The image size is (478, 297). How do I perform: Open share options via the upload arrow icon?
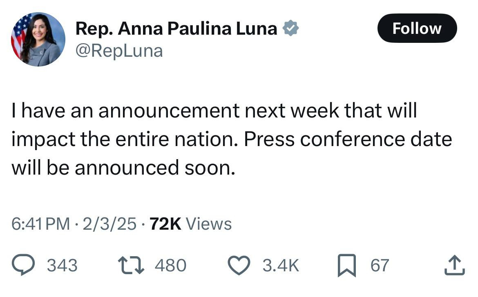(x=454, y=266)
